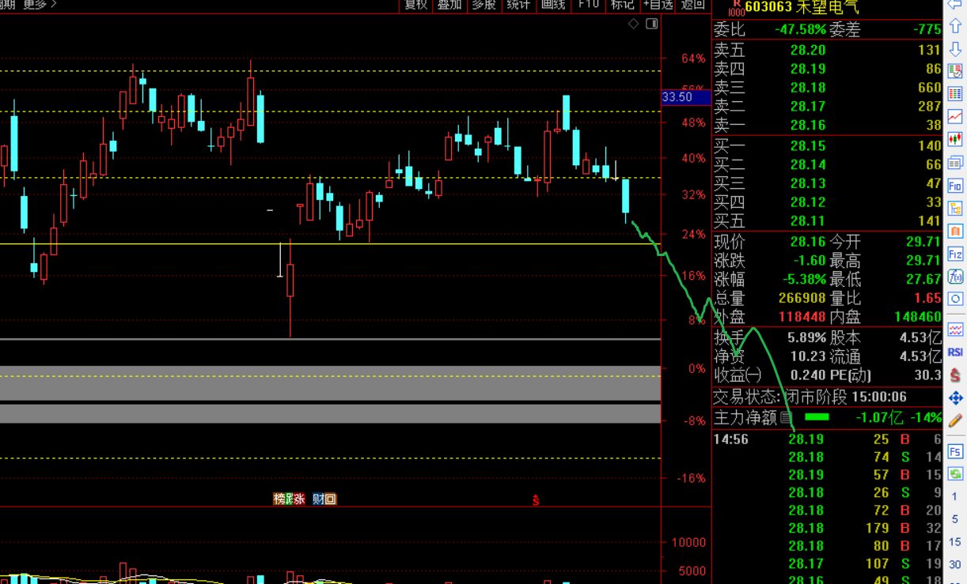Viewport: 967px width, 584px height.
Task: Click the 总量 value 266908
Action: tap(802, 298)
